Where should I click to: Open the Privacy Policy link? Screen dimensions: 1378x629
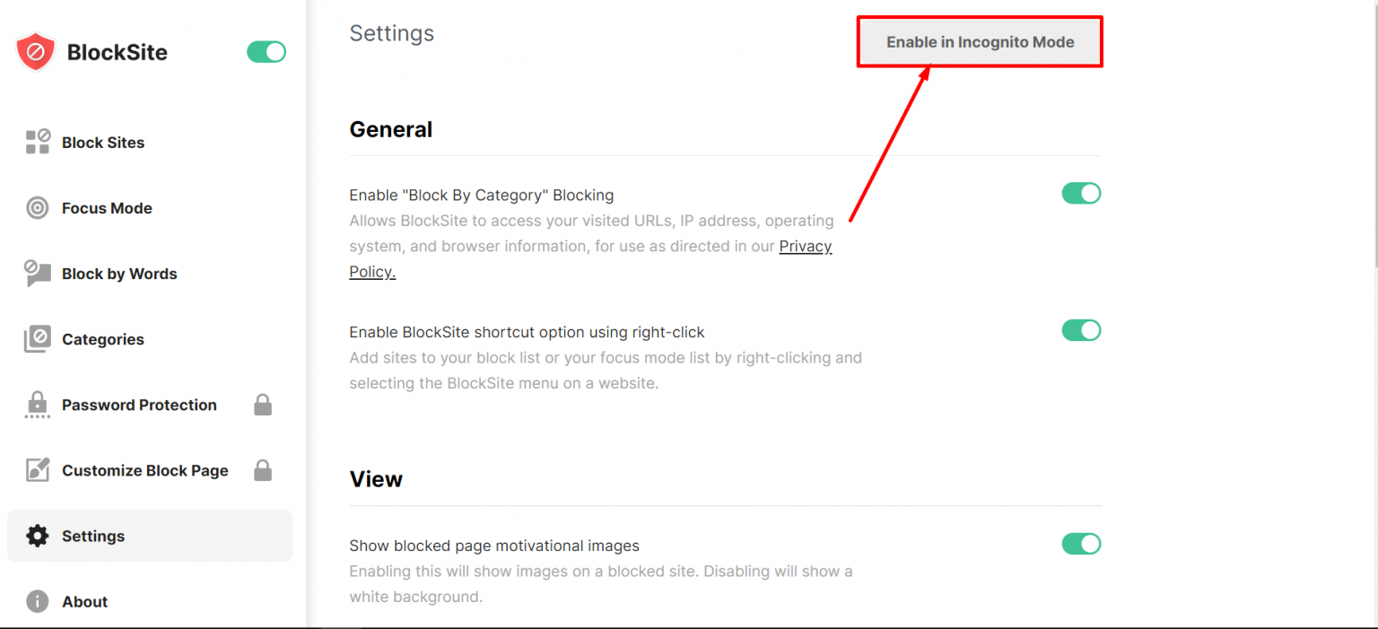click(805, 246)
